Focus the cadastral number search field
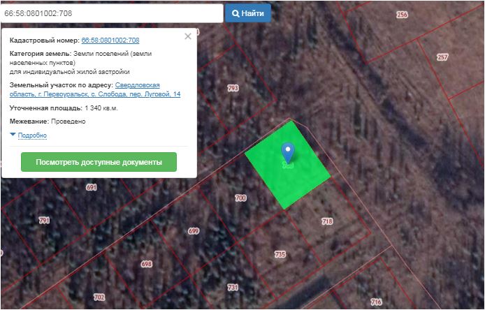The width and height of the screenshot is (485, 310). tap(112, 13)
